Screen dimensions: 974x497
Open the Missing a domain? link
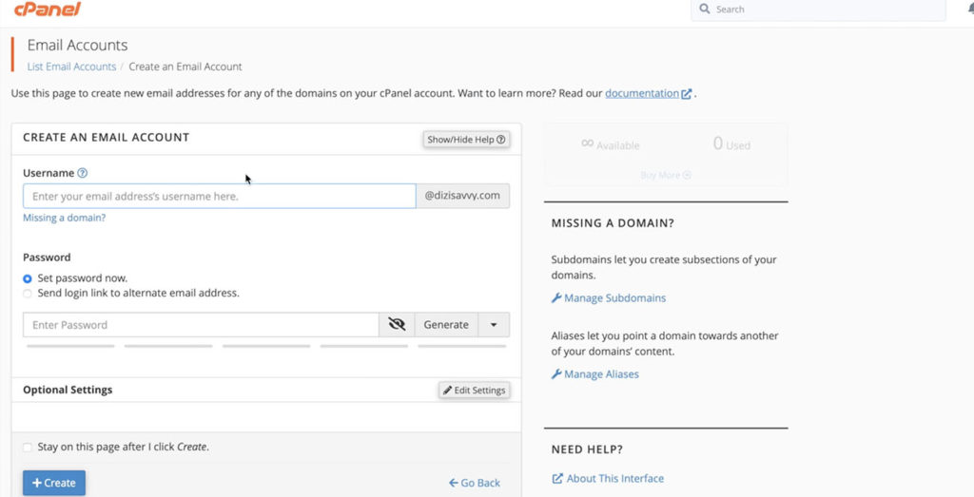pos(64,218)
